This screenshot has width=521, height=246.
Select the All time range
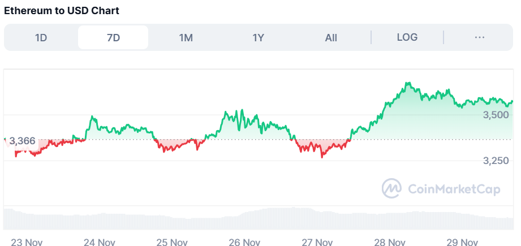(331, 37)
